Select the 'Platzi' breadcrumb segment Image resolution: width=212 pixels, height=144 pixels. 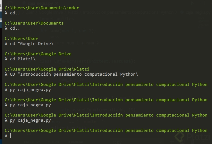pos(73,12)
